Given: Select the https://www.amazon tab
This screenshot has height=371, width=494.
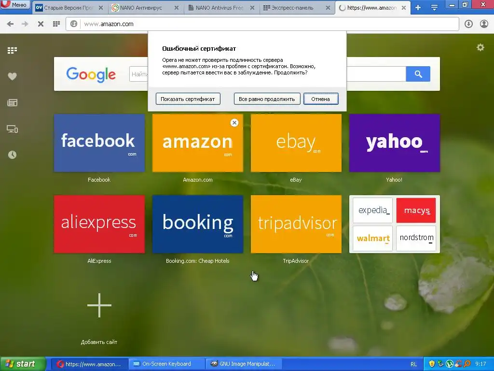Looking at the screenshot, I should pos(372,8).
